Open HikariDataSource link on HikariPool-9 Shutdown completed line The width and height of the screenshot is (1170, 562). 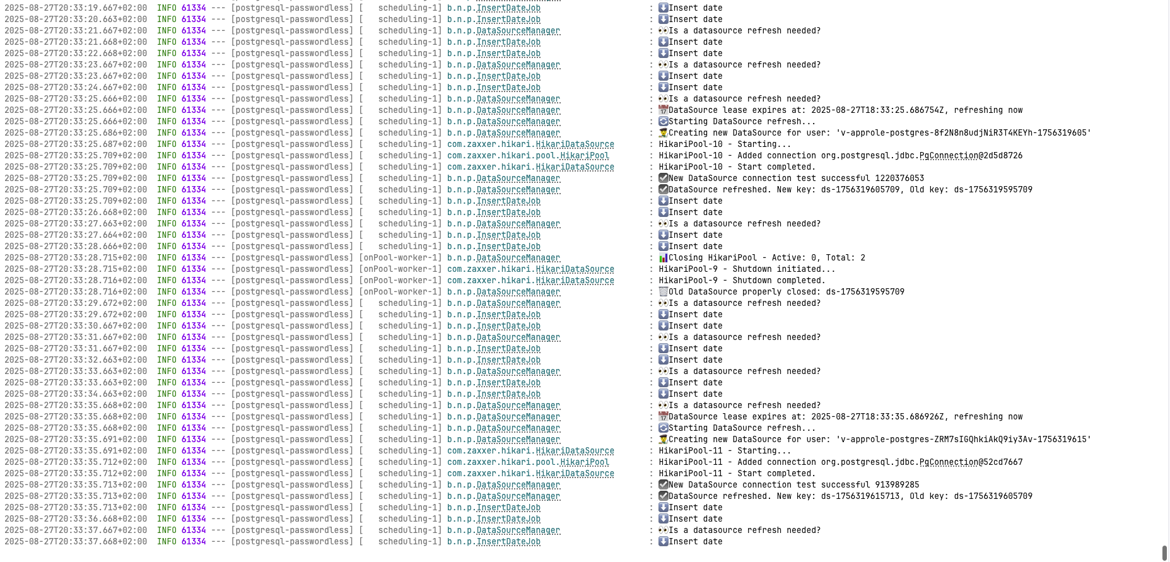click(575, 280)
